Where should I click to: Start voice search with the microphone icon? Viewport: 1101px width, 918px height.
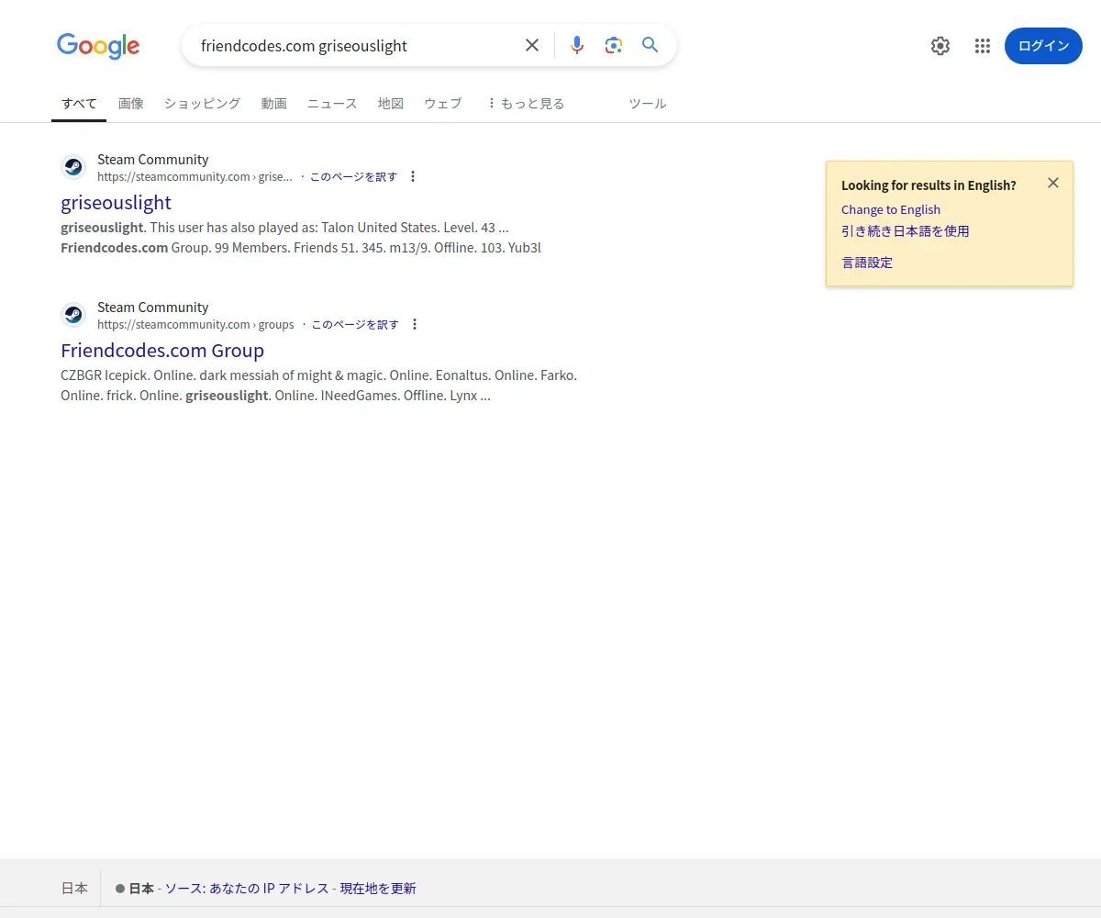click(x=576, y=45)
